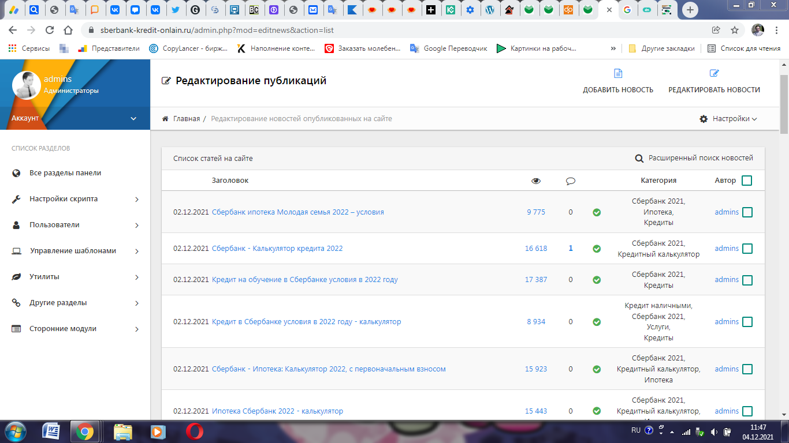Open Word from the Windows taskbar
The image size is (789, 443).
coord(51,431)
